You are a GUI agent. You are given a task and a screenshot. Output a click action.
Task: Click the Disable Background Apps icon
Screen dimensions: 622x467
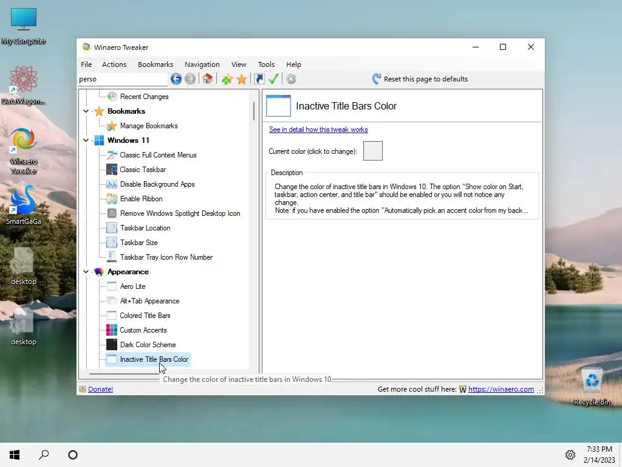112,184
